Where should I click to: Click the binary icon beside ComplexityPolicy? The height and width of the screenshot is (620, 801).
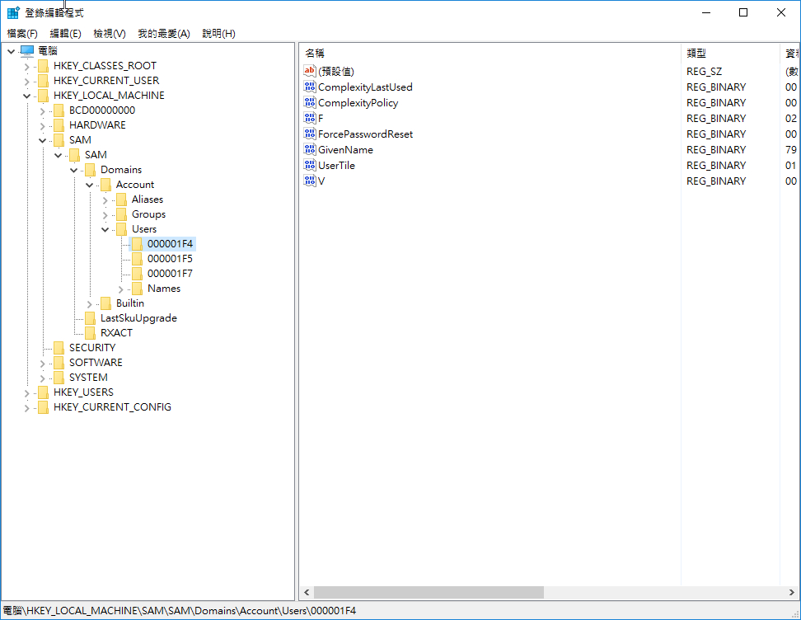tap(310, 102)
